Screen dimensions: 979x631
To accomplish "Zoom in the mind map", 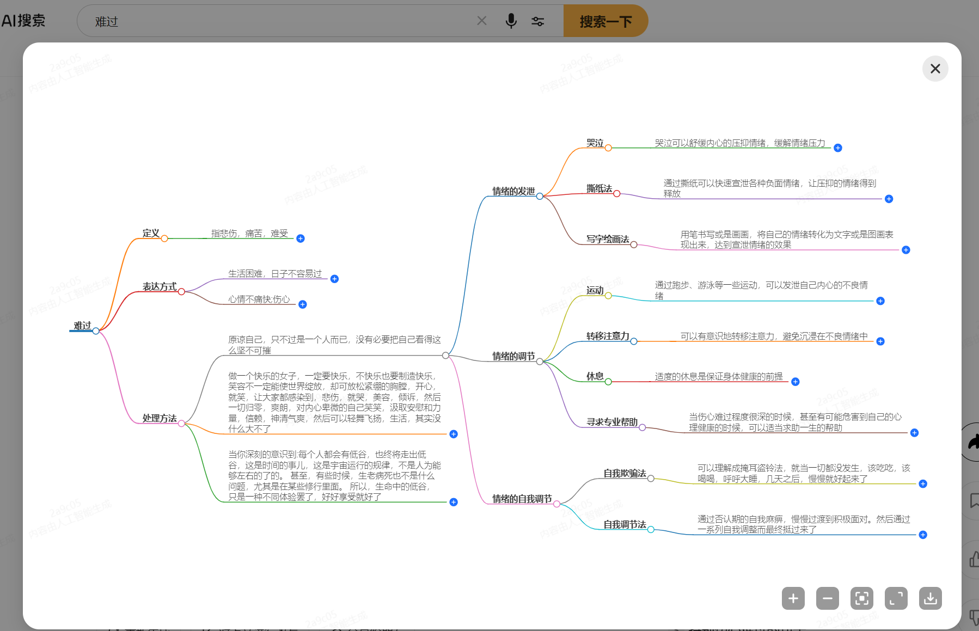I will (x=793, y=598).
